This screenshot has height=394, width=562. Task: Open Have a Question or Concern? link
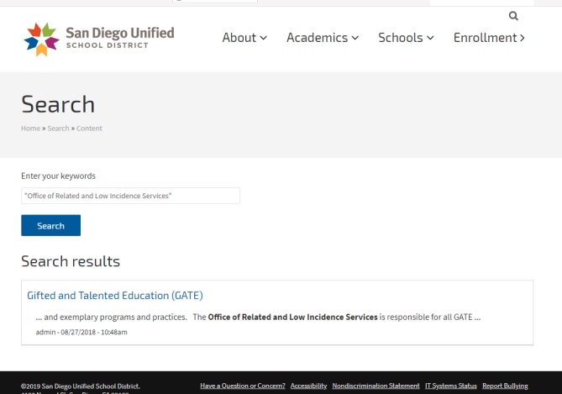pos(242,386)
